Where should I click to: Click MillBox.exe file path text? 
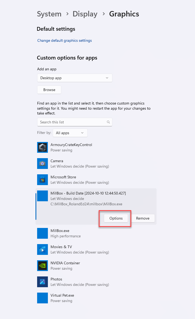click(86, 204)
